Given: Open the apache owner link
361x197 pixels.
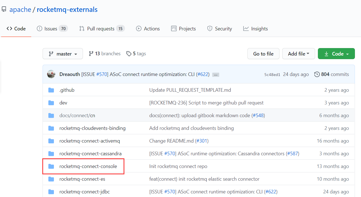Looking at the screenshot, I should click(x=20, y=10).
